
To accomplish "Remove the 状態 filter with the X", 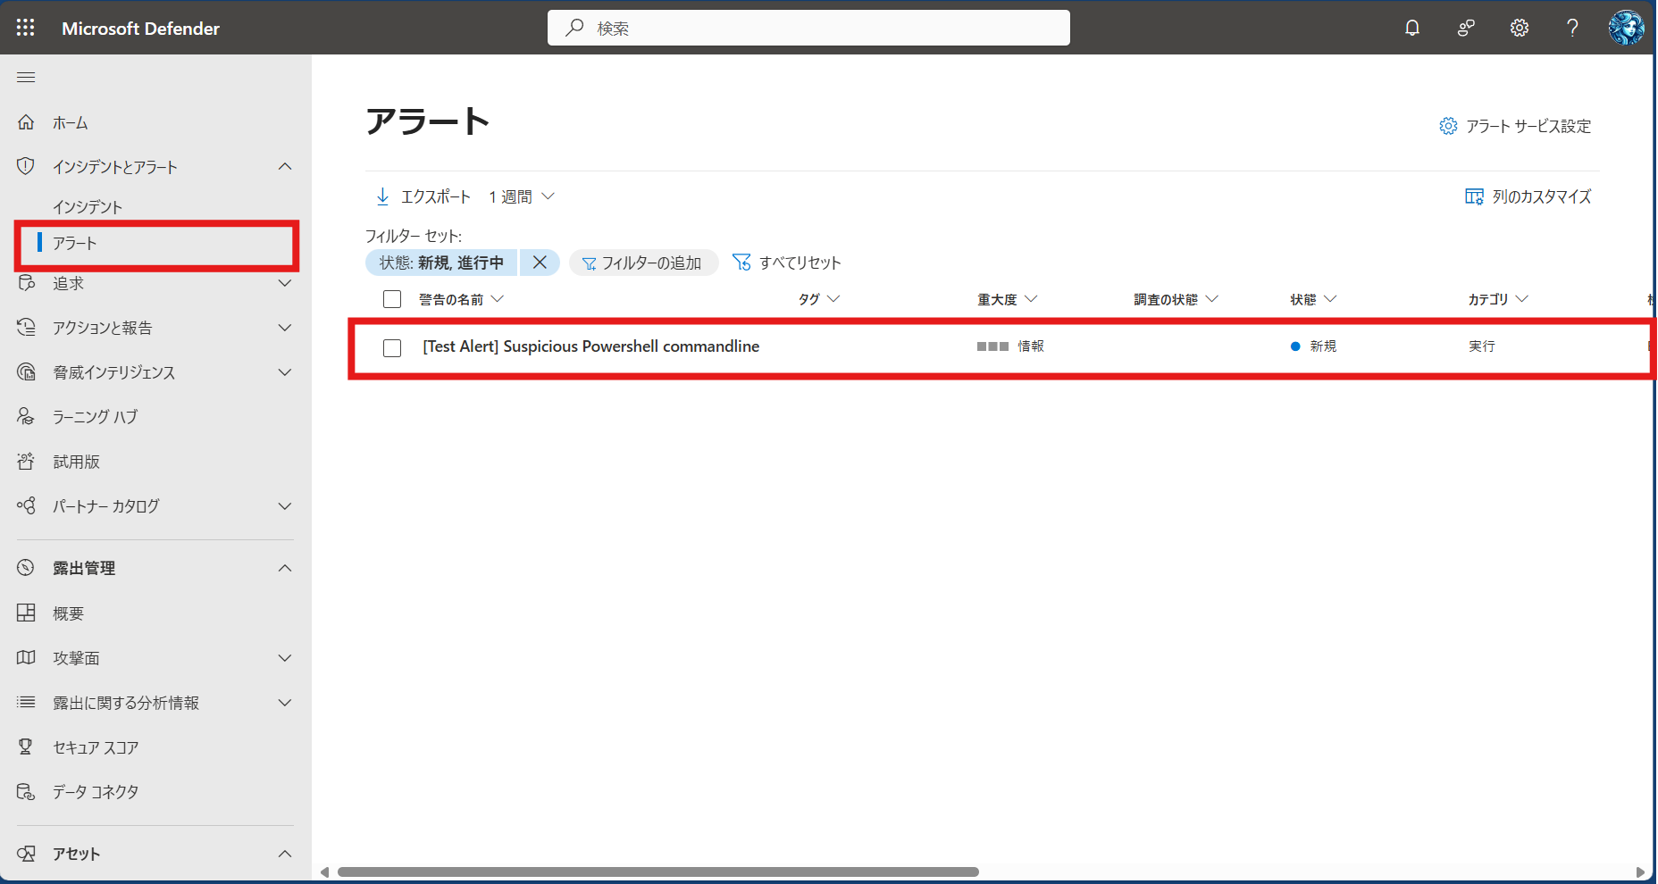I will coord(540,263).
